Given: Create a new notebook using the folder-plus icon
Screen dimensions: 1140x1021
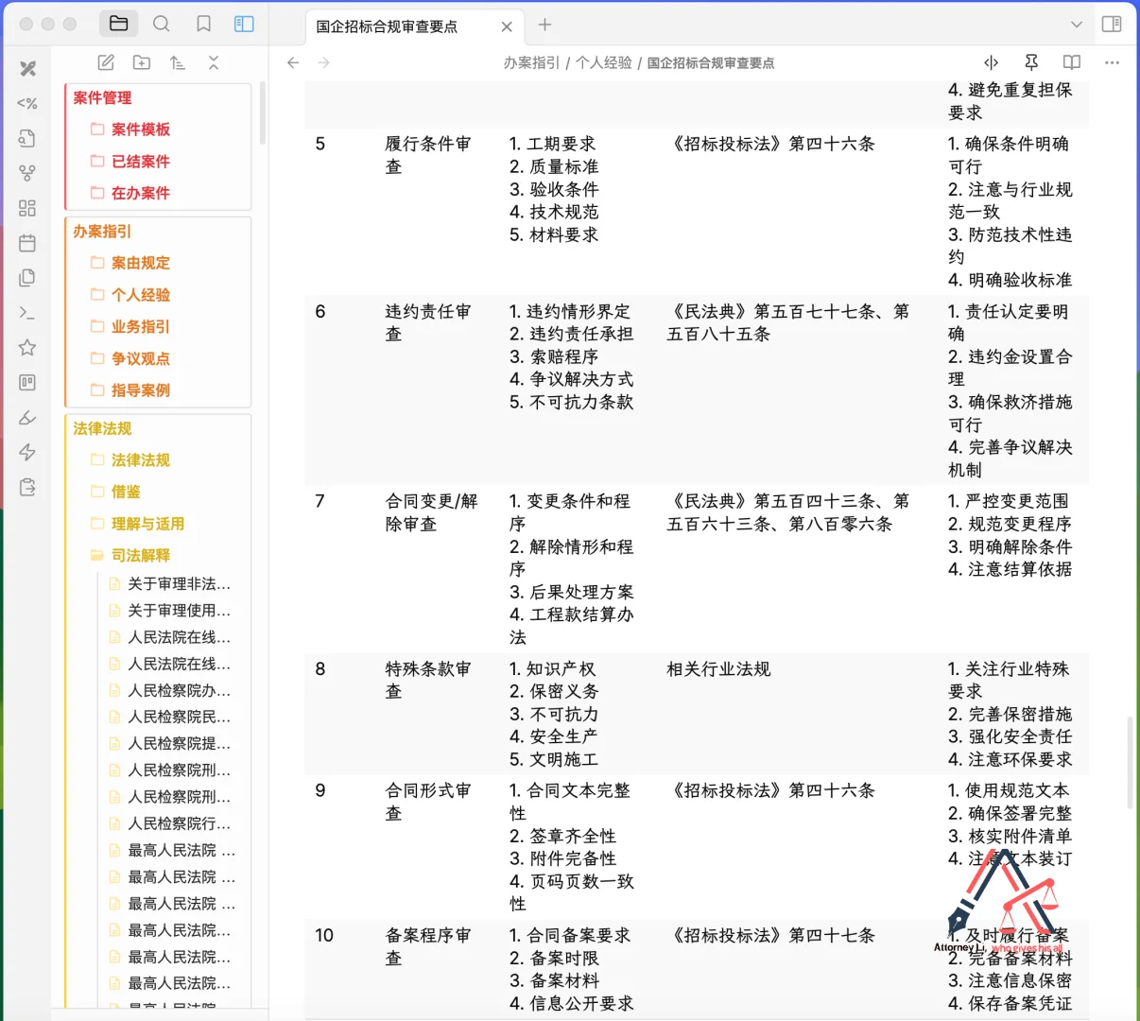Looking at the screenshot, I should pos(141,62).
